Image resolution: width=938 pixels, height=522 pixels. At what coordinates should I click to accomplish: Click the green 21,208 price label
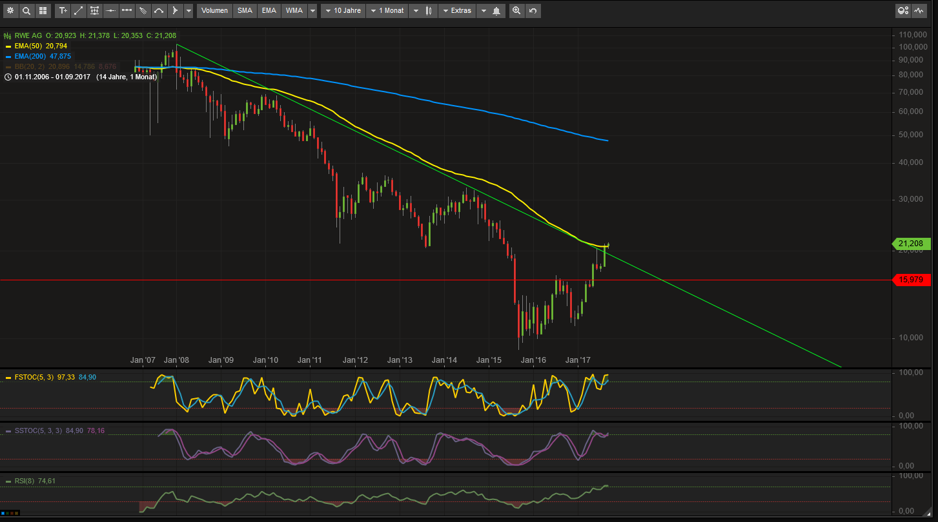click(911, 244)
